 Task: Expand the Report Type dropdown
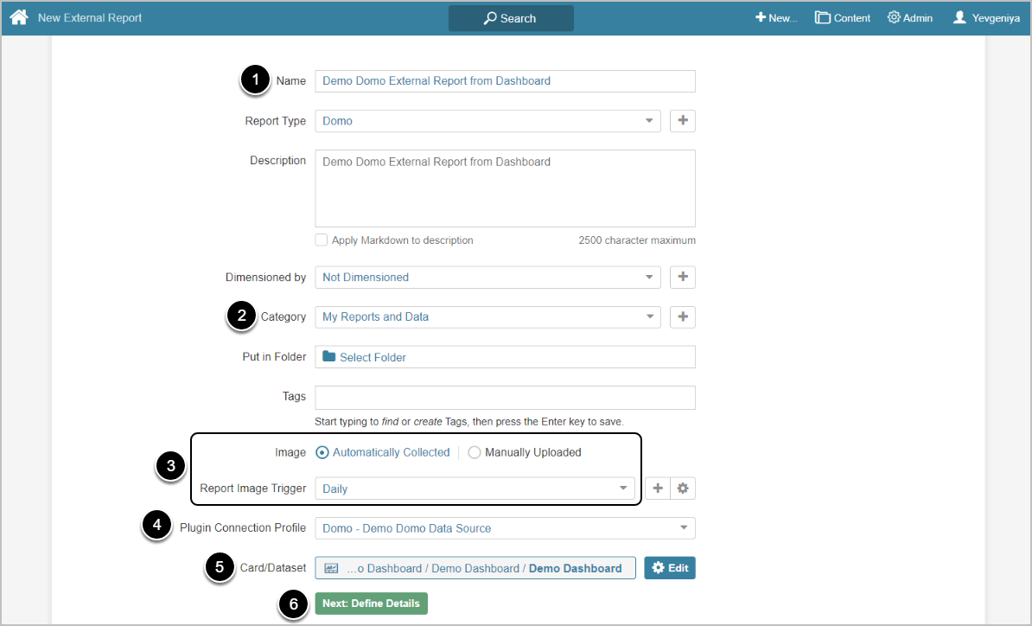[487, 121]
